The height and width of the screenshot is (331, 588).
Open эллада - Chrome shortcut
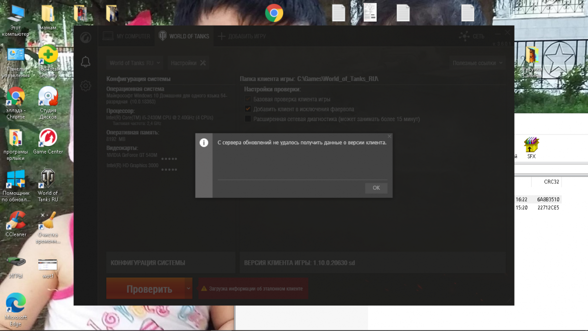[16, 103]
